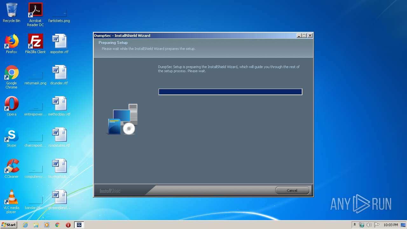Select the buyingdoub document icon
The image size is (407, 229).
coord(59,169)
